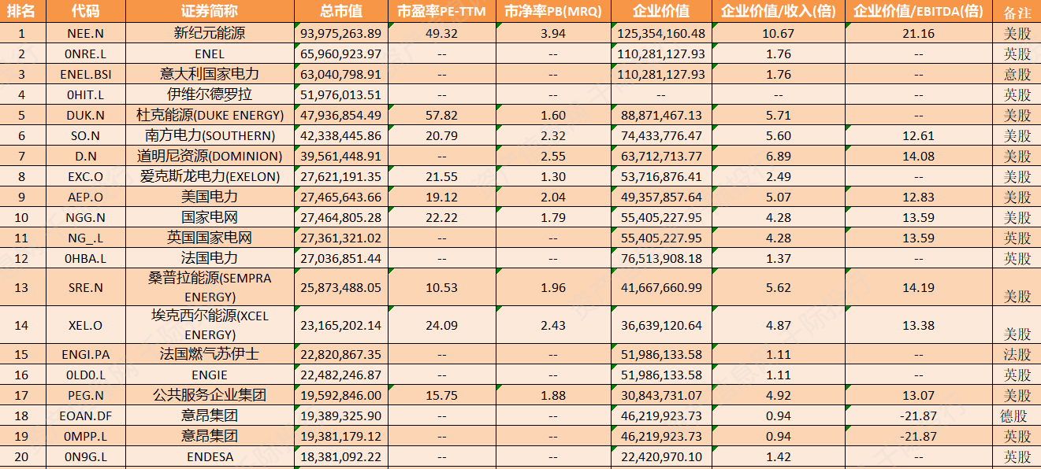
Task: Click the market cap value 19,592,846.00
Action: pyautogui.click(x=341, y=395)
